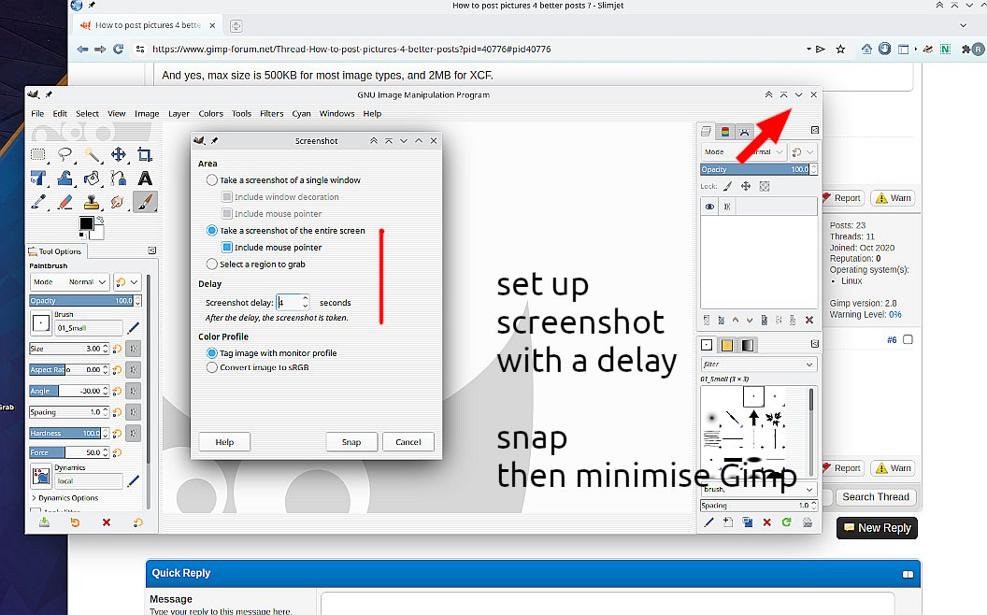Select the Clone stamp tool
The width and height of the screenshot is (987, 615).
tap(92, 202)
